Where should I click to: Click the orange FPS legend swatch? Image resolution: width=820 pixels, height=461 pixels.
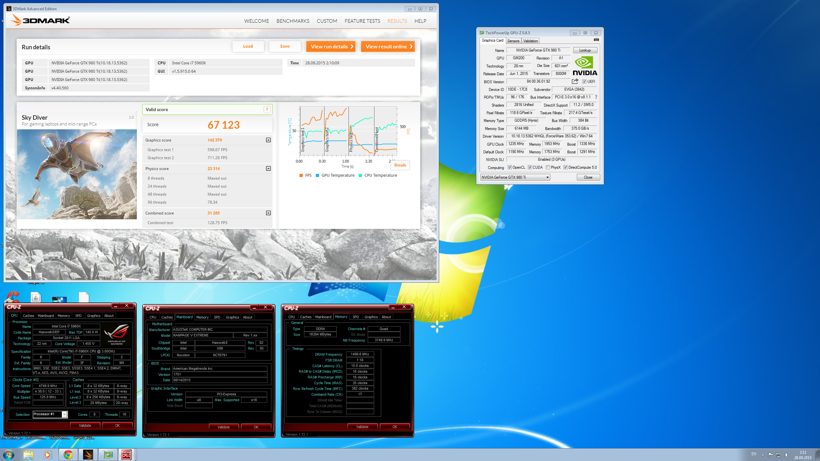301,175
